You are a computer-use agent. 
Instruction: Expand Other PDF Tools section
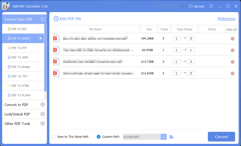pos(42,124)
